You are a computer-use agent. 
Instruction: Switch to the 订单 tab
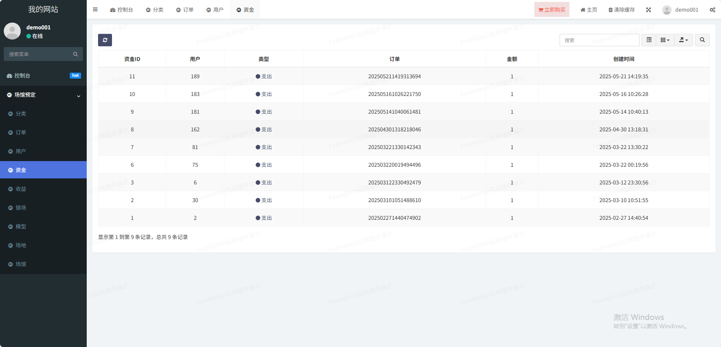tap(185, 10)
